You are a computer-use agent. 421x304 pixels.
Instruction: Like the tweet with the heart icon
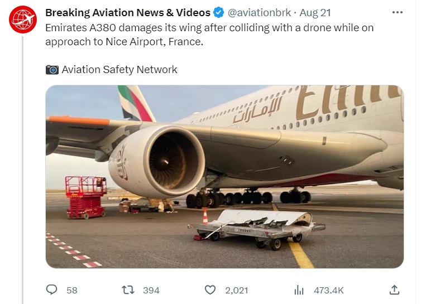(210, 290)
